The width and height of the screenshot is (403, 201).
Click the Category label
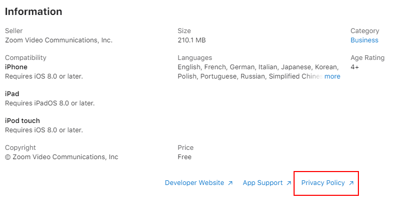[x=365, y=31]
